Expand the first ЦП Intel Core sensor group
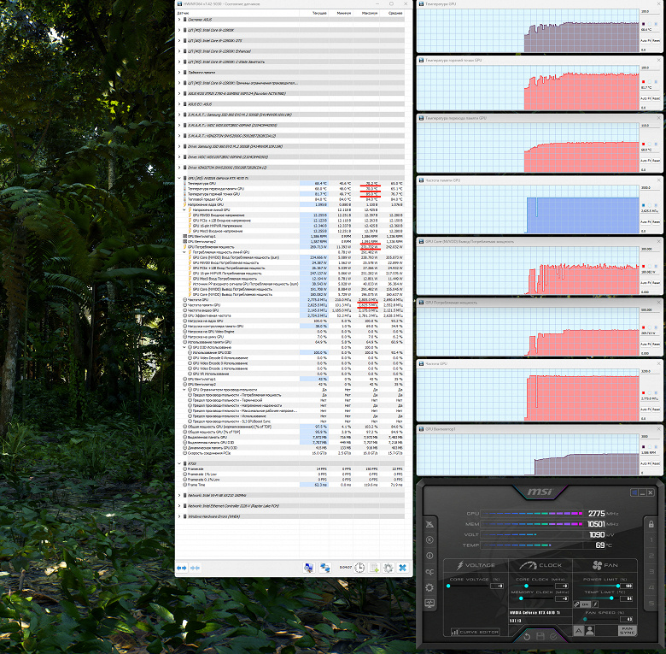666x654 pixels. click(x=179, y=30)
